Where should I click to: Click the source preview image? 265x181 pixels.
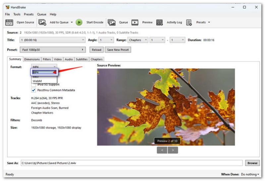tap(166, 107)
